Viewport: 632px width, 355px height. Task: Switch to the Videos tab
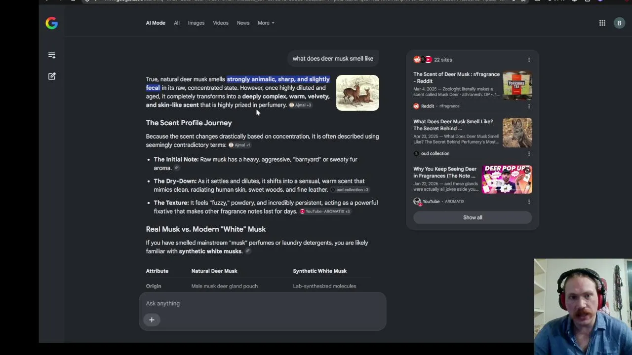coord(221,23)
